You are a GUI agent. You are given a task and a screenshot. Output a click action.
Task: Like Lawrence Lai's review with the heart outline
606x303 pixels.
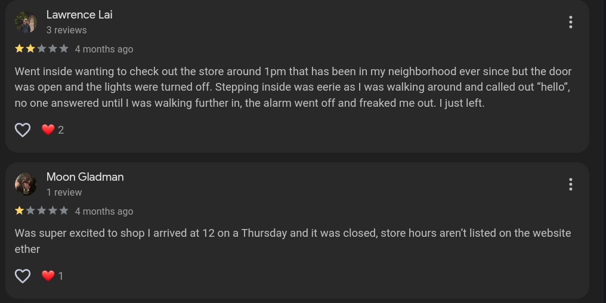(x=23, y=130)
